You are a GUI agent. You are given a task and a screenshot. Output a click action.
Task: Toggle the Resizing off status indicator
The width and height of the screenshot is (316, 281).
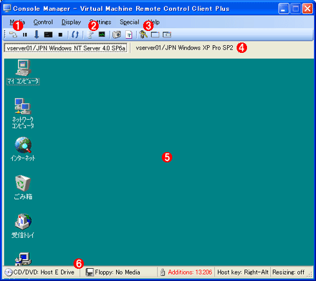[288, 272]
